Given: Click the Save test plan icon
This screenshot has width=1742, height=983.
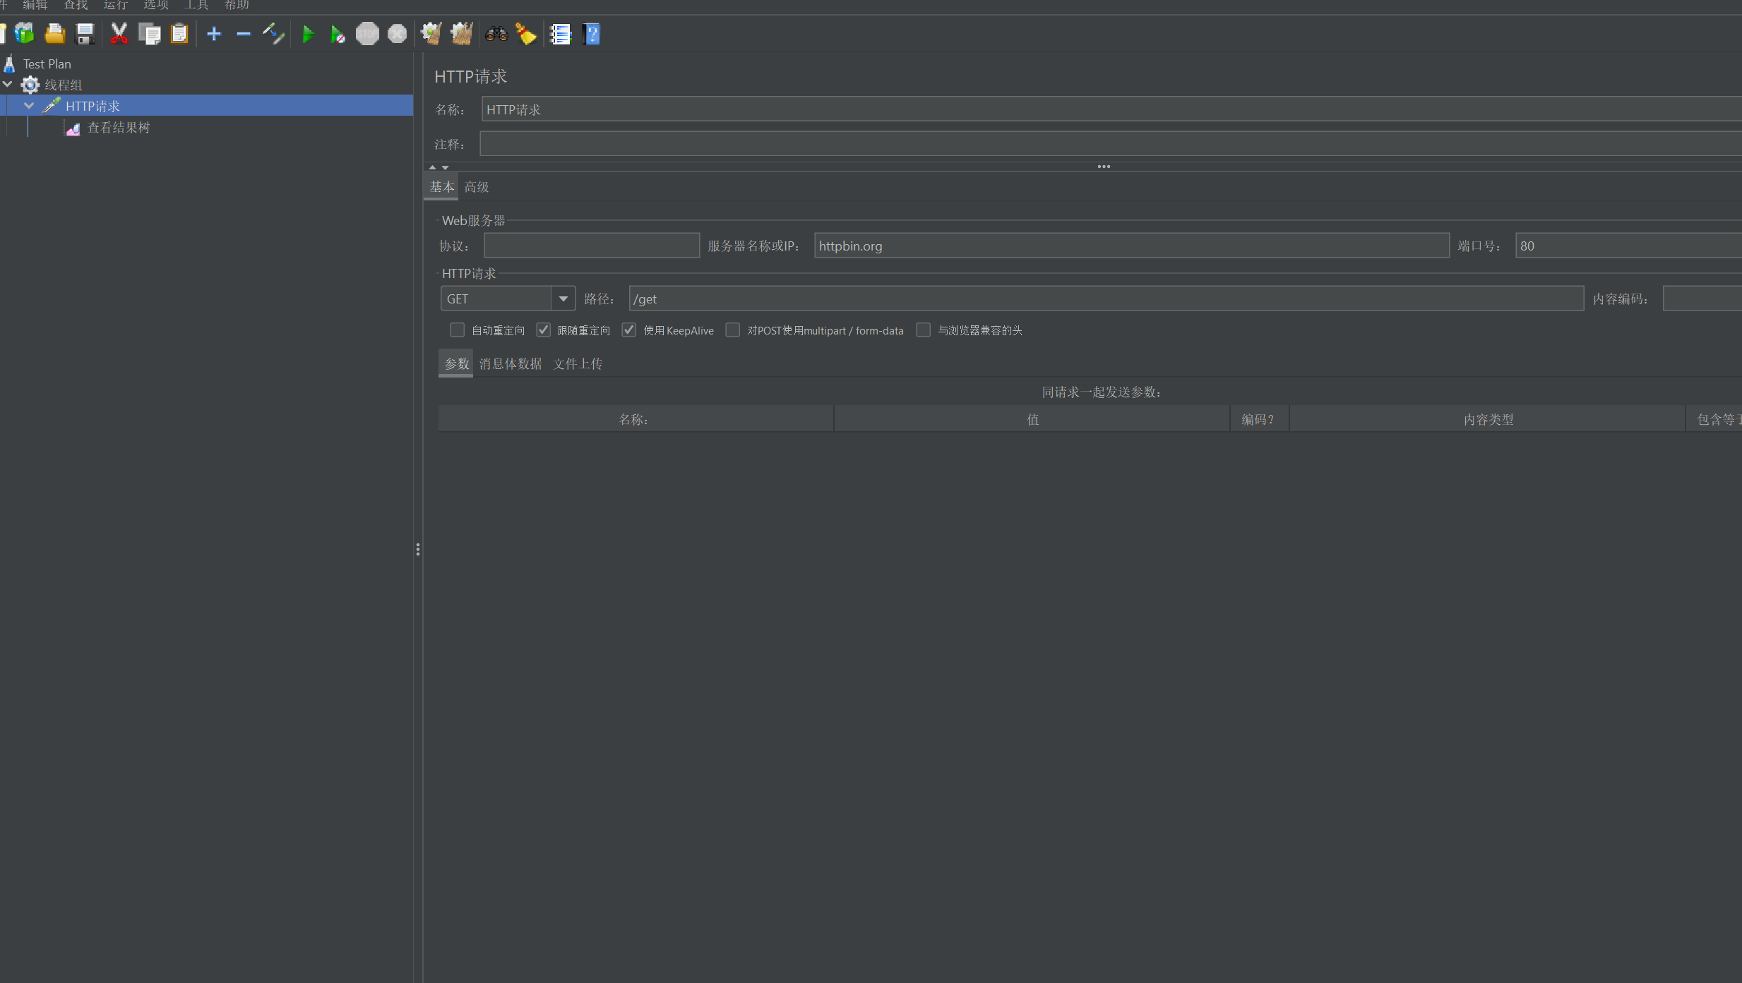Looking at the screenshot, I should tap(85, 34).
